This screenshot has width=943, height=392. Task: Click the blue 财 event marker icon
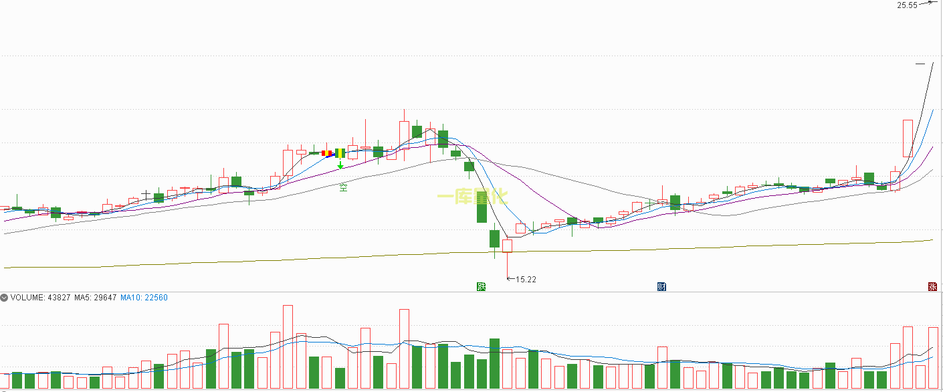[662, 286]
